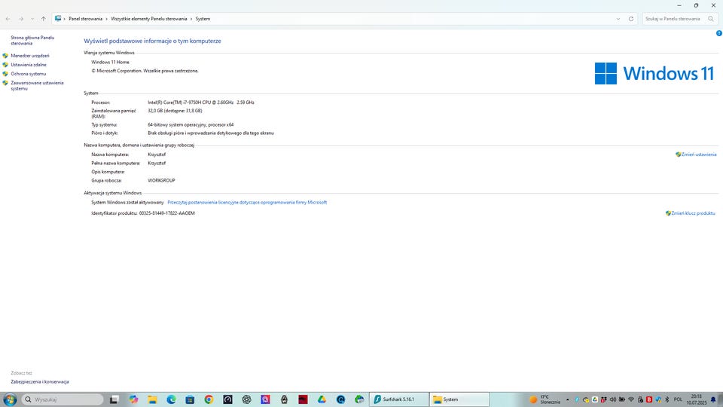The image size is (723, 407).
Task: Open the help question mark icon
Action: (x=718, y=33)
